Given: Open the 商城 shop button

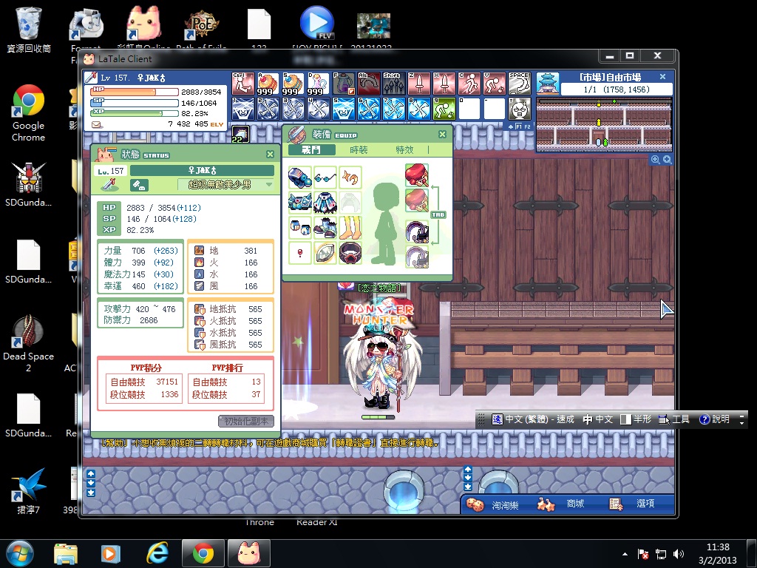Looking at the screenshot, I should (567, 504).
